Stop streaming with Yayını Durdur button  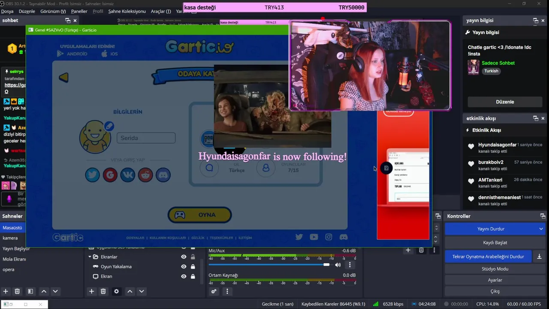[491, 229]
